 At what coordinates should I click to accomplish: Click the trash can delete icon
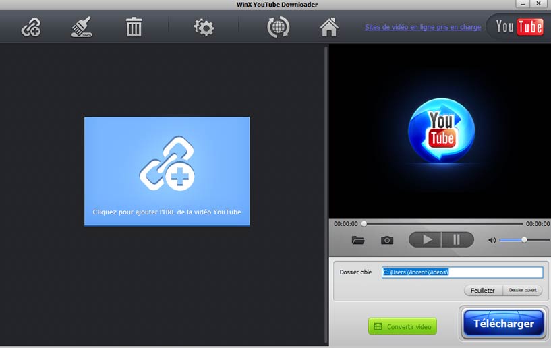[x=134, y=27]
